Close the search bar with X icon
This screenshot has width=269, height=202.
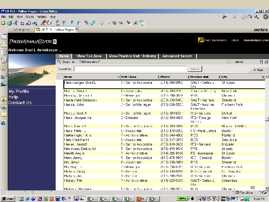tap(266, 61)
